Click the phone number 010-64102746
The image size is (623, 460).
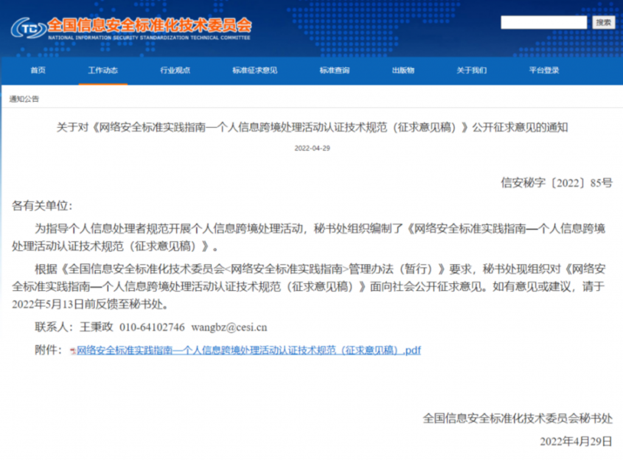point(152,327)
